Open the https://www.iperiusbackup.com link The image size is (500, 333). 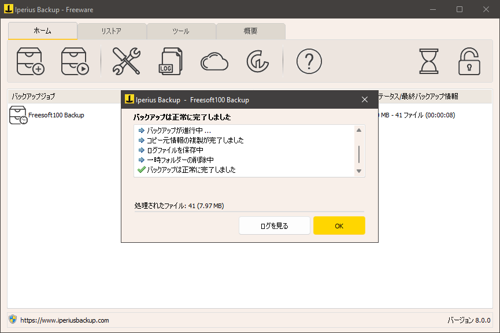click(x=65, y=320)
